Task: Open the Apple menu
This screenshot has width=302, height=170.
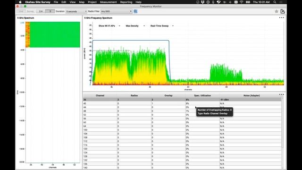Action: click(20, 2)
